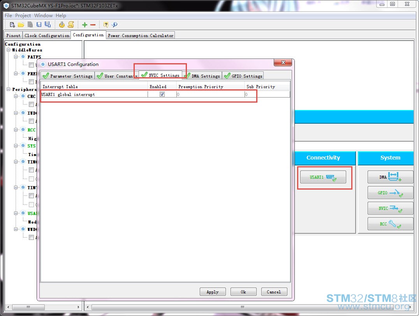Click the RCC cube icon in tree
419x316 pixels.
point(23,130)
